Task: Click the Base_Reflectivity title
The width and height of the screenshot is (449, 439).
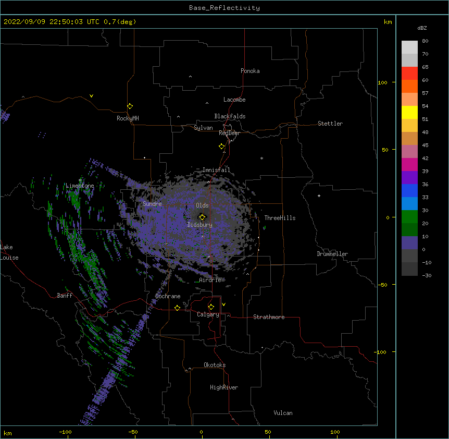Action: pyautogui.click(x=224, y=8)
